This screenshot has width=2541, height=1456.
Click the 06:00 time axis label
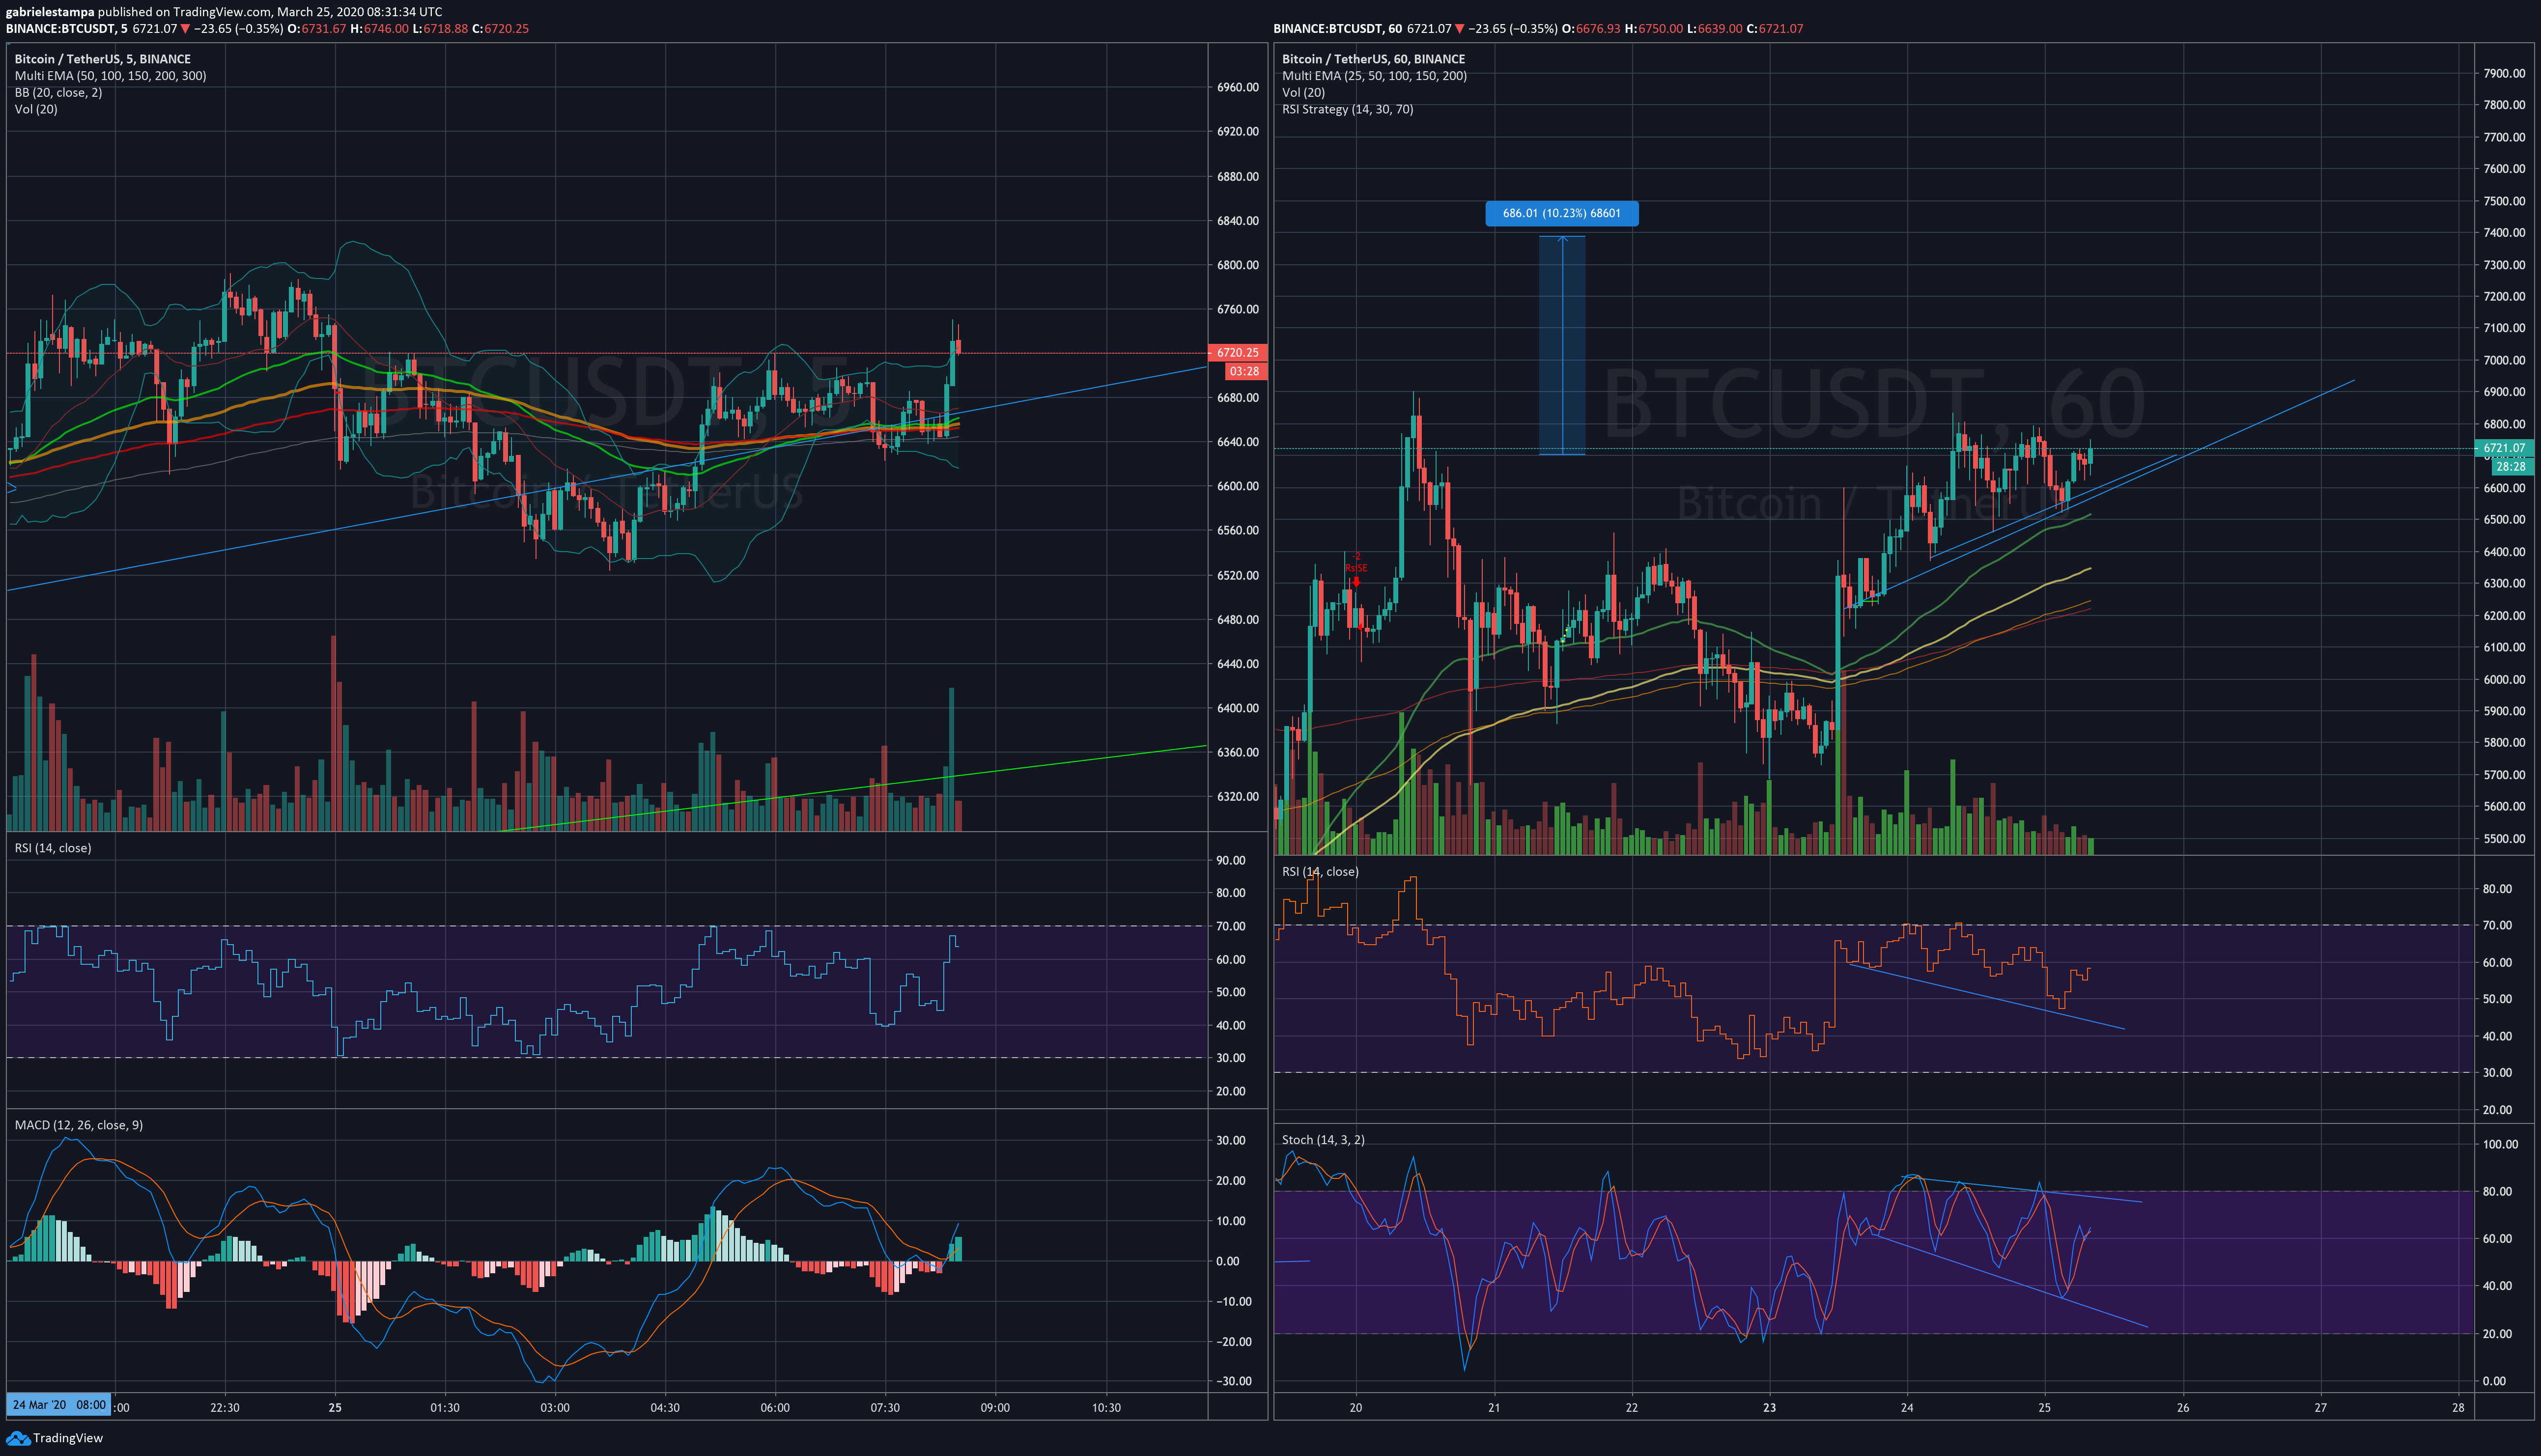point(775,1408)
